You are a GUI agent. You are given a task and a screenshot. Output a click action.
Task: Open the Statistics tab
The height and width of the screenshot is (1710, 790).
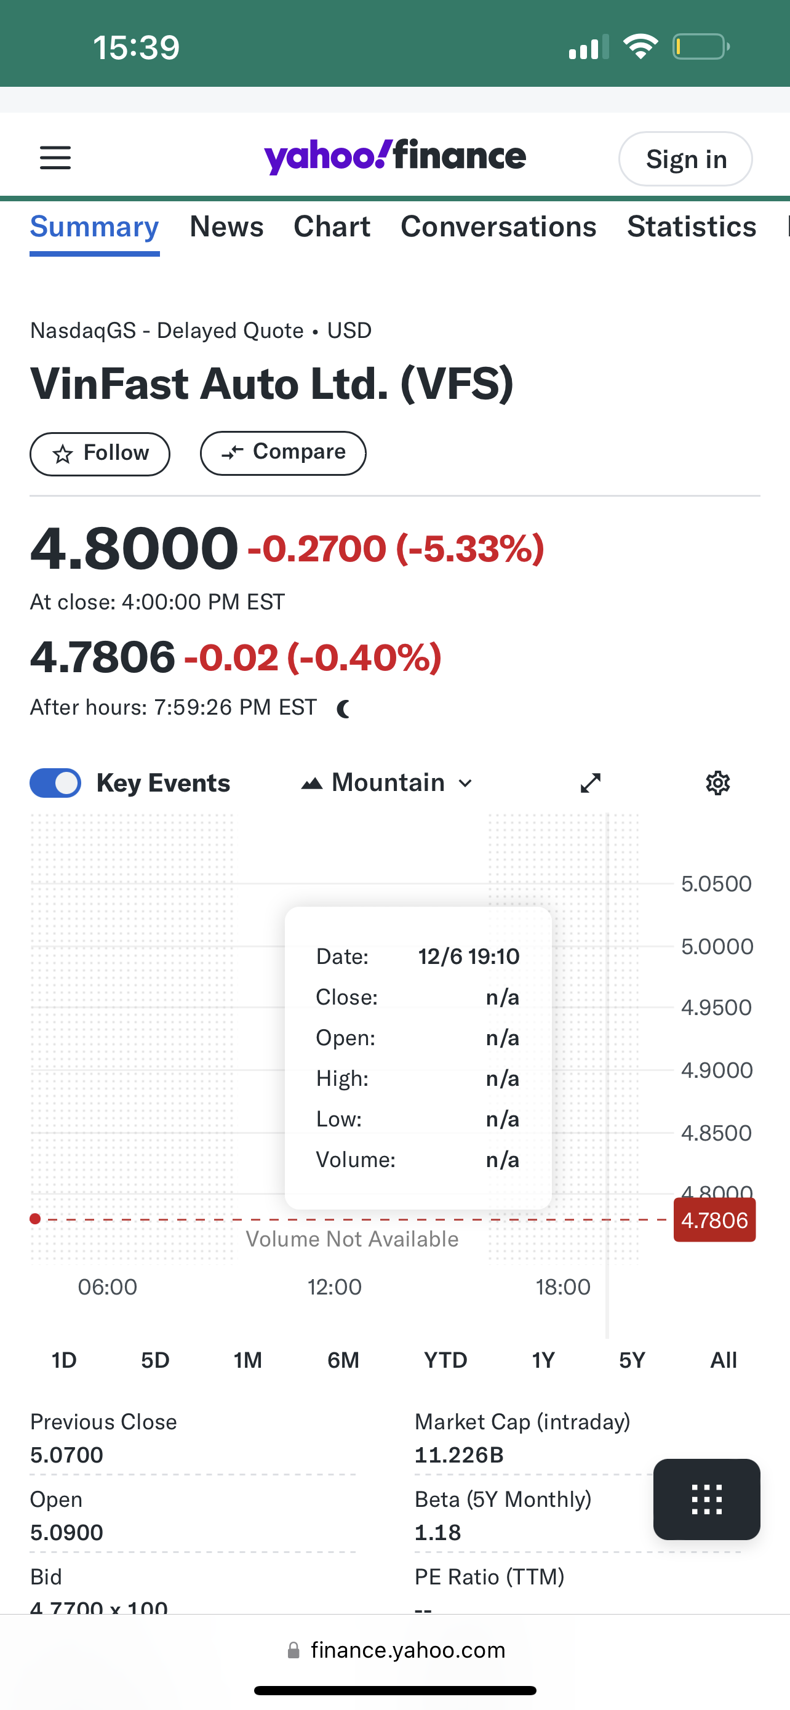coord(692,227)
